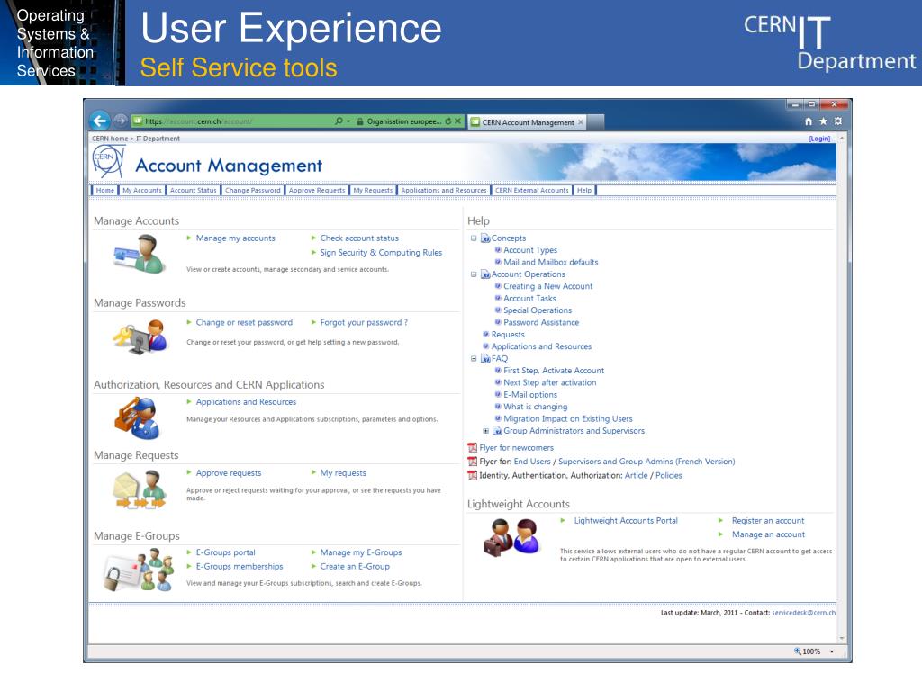Collapse the Concepts tree node
The width and height of the screenshot is (922, 691).
point(474,238)
